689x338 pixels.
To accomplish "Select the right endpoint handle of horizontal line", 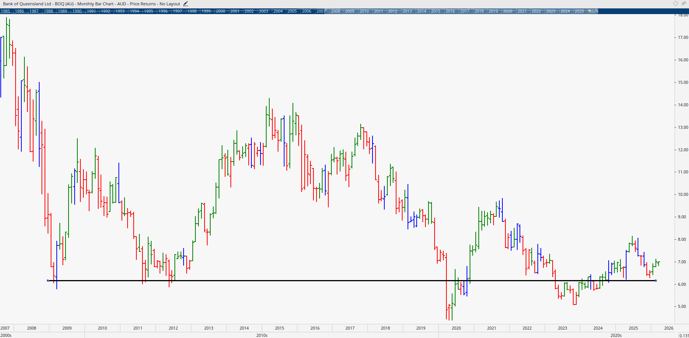I will pos(655,280).
